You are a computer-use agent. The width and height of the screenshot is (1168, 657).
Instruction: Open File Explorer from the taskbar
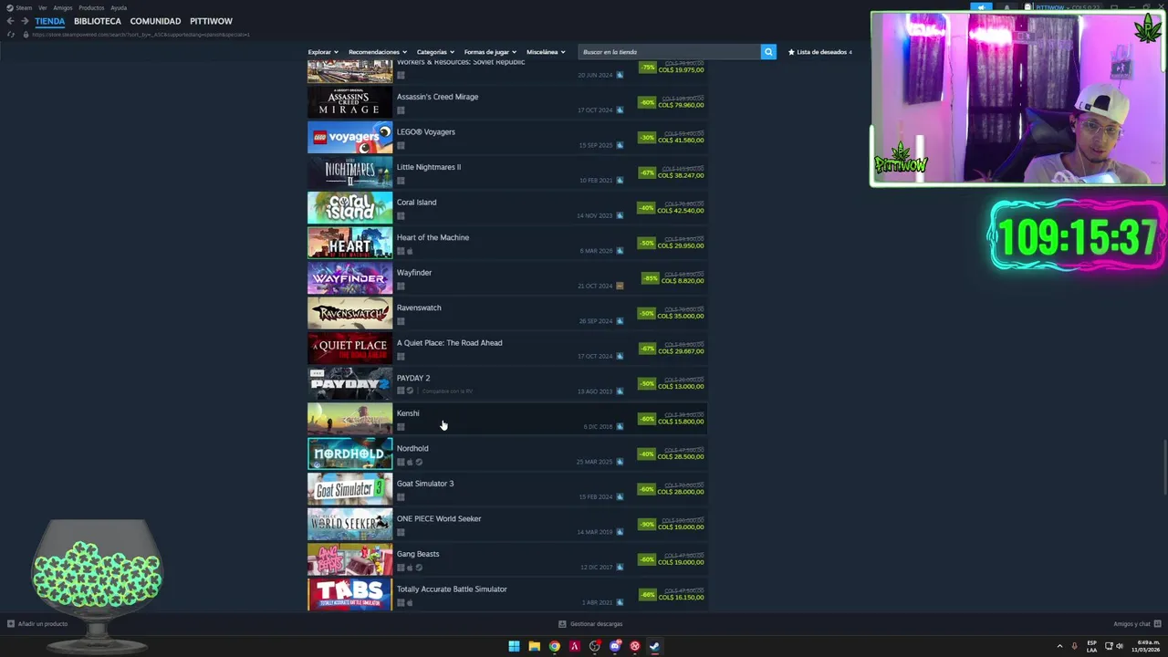click(x=534, y=646)
